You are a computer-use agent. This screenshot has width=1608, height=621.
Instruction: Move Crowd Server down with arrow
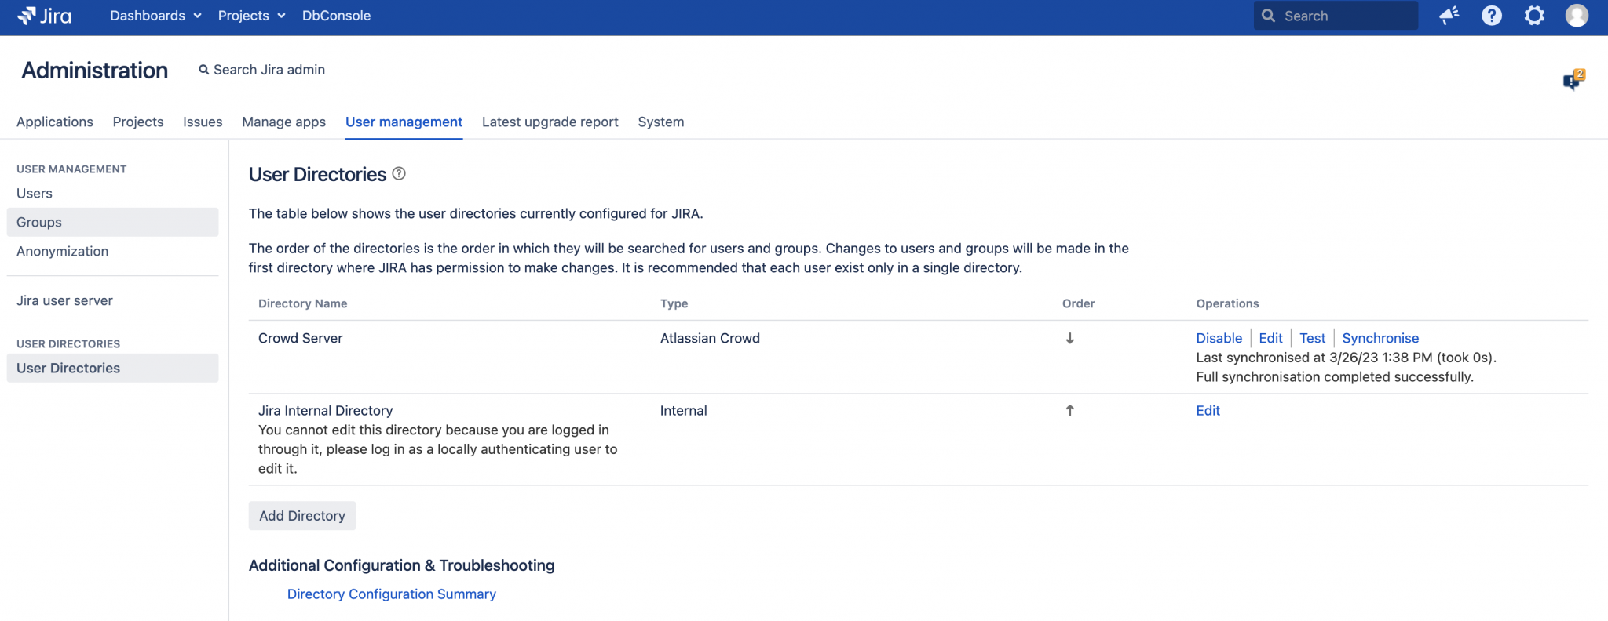tap(1069, 339)
